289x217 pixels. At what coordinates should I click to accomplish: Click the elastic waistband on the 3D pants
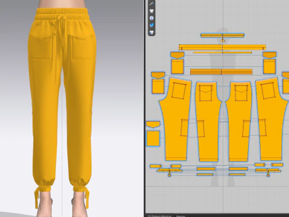[62, 14]
